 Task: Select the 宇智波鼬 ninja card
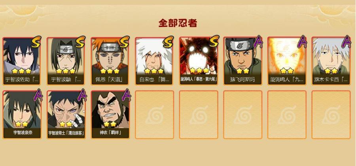click(x=66, y=61)
